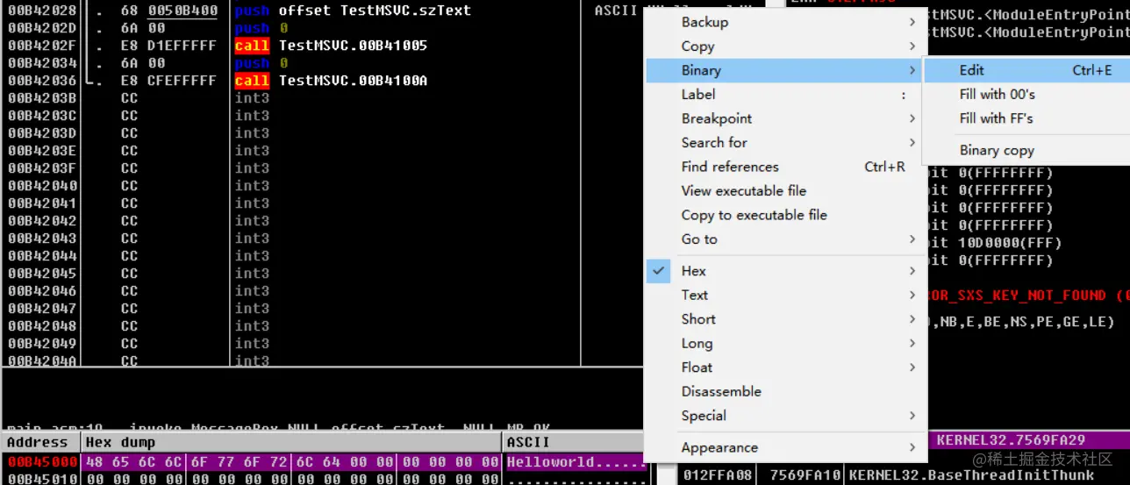Click the ASCII column header in dump
The image size is (1130, 485).
click(x=573, y=442)
